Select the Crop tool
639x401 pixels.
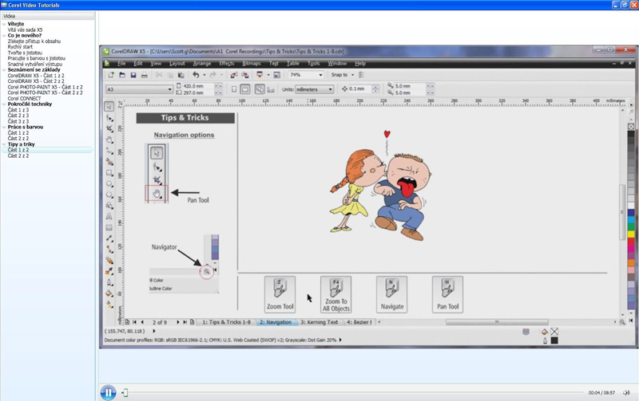[109, 128]
